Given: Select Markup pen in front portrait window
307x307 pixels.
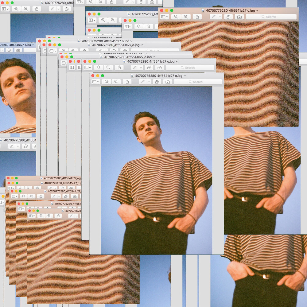Looking at the screenshot, I should point(143,82).
